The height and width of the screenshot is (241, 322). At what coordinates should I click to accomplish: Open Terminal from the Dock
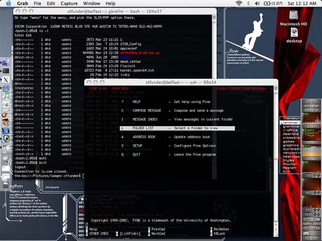pos(6,71)
